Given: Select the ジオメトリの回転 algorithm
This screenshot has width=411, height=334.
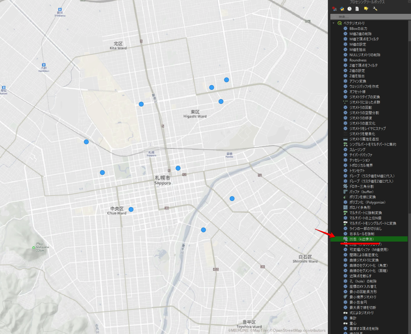Looking at the screenshot, I should tap(360, 107).
